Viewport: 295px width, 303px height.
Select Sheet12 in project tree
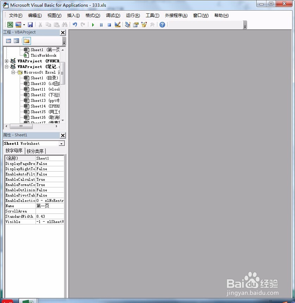coord(45,95)
